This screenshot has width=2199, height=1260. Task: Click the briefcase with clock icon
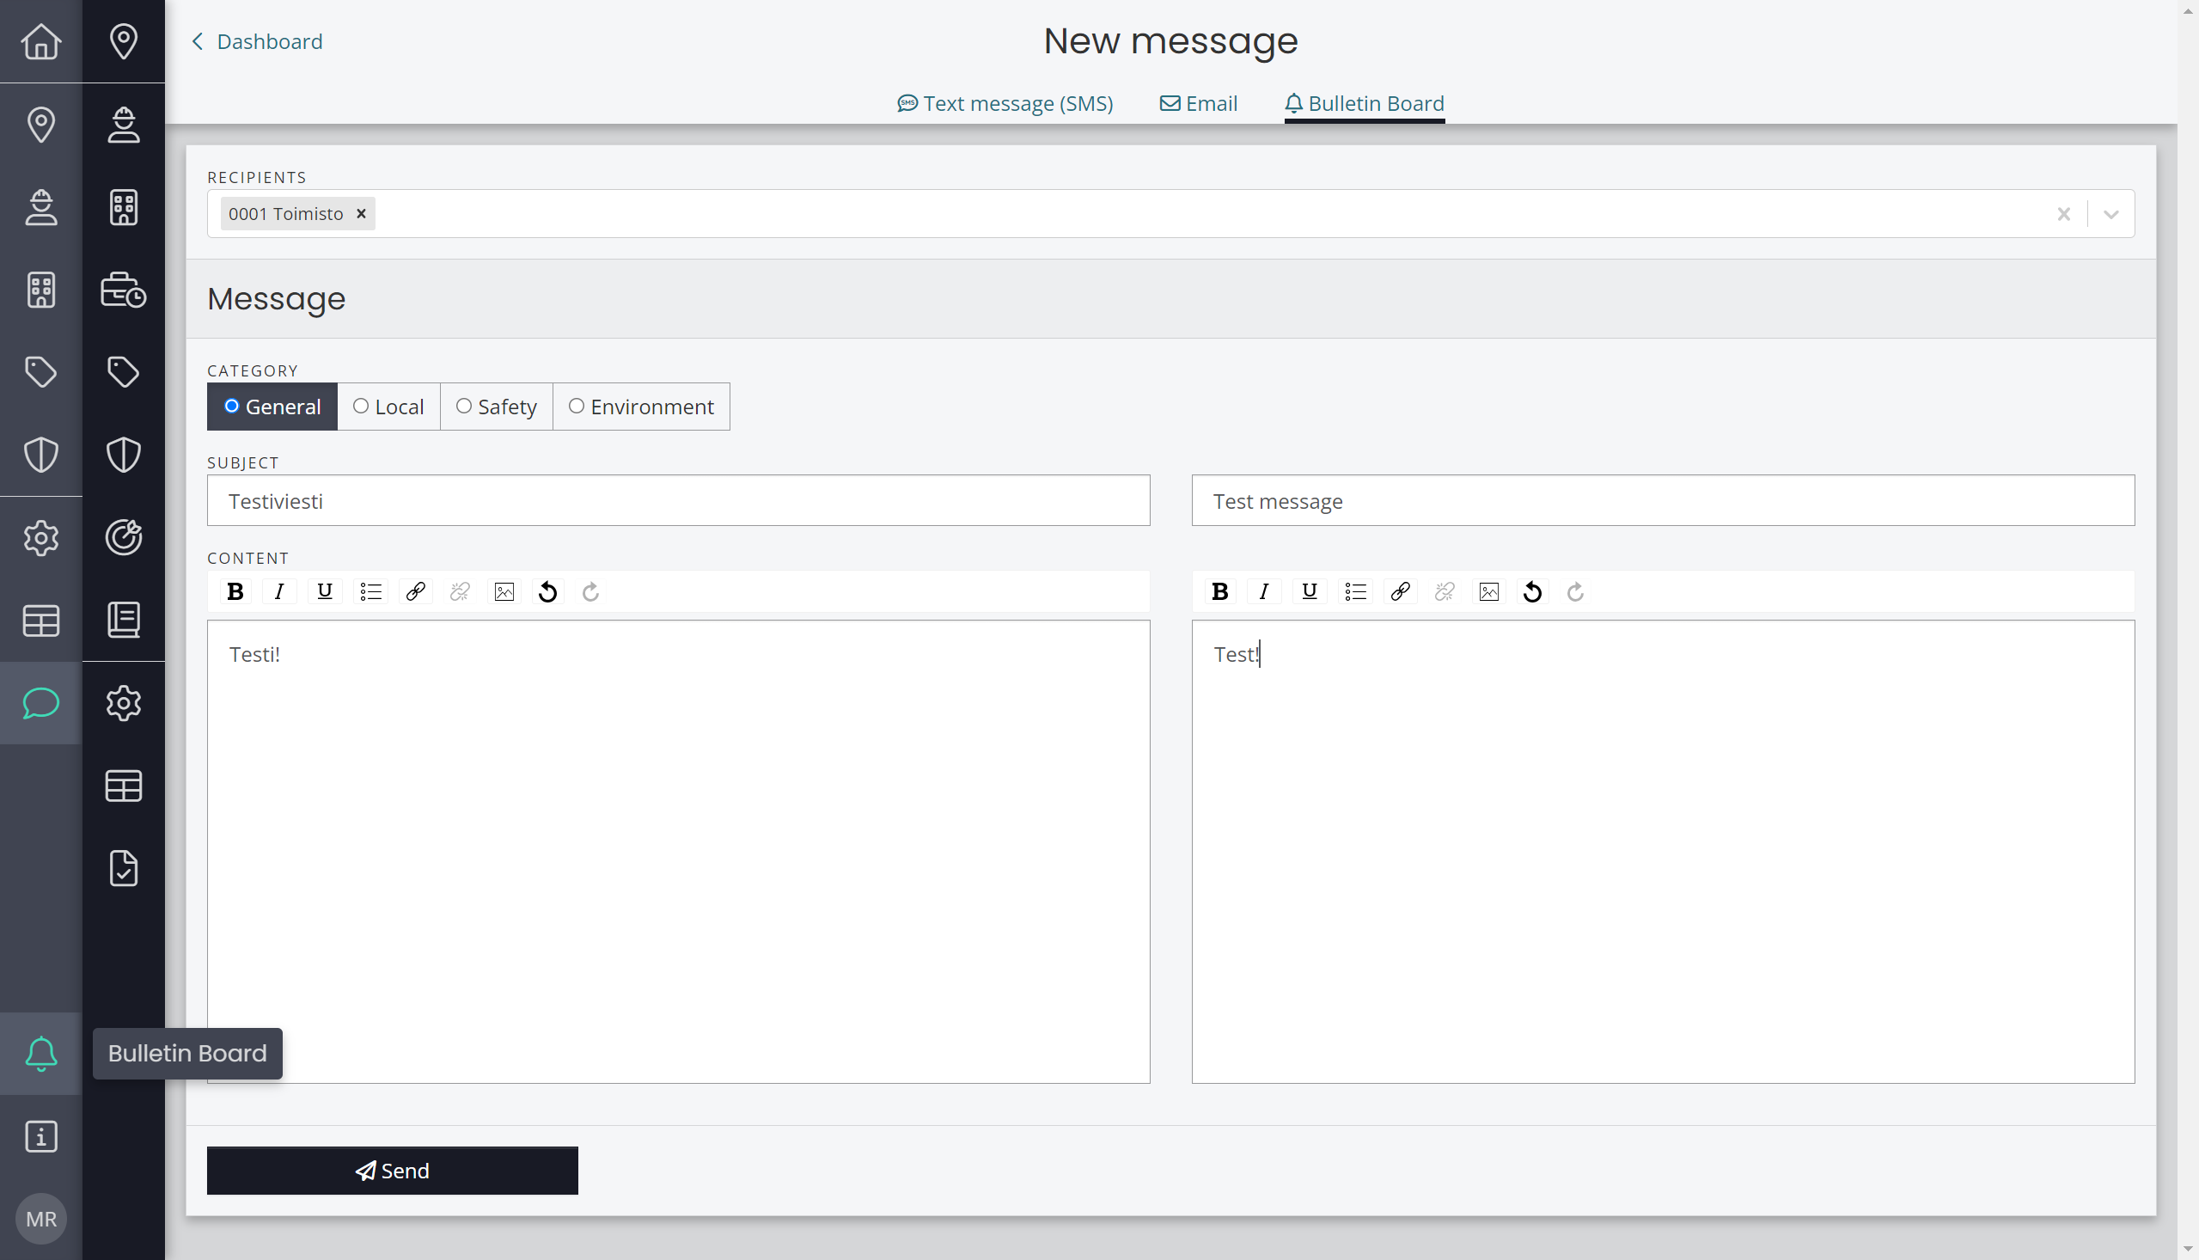click(124, 289)
